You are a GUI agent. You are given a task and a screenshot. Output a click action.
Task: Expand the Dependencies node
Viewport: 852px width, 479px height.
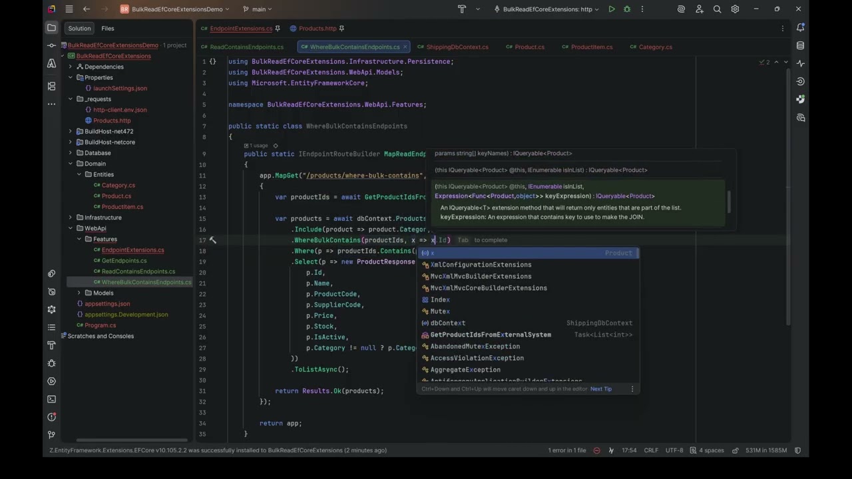click(71, 67)
